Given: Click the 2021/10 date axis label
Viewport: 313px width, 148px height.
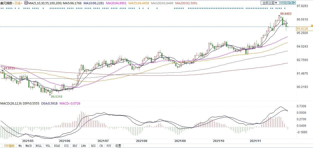Looking at the screenshot, I should (x=219, y=141).
